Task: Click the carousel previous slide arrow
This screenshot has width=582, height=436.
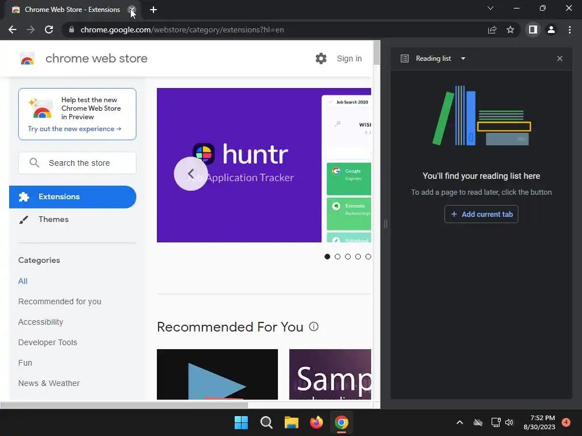Action: (x=191, y=174)
